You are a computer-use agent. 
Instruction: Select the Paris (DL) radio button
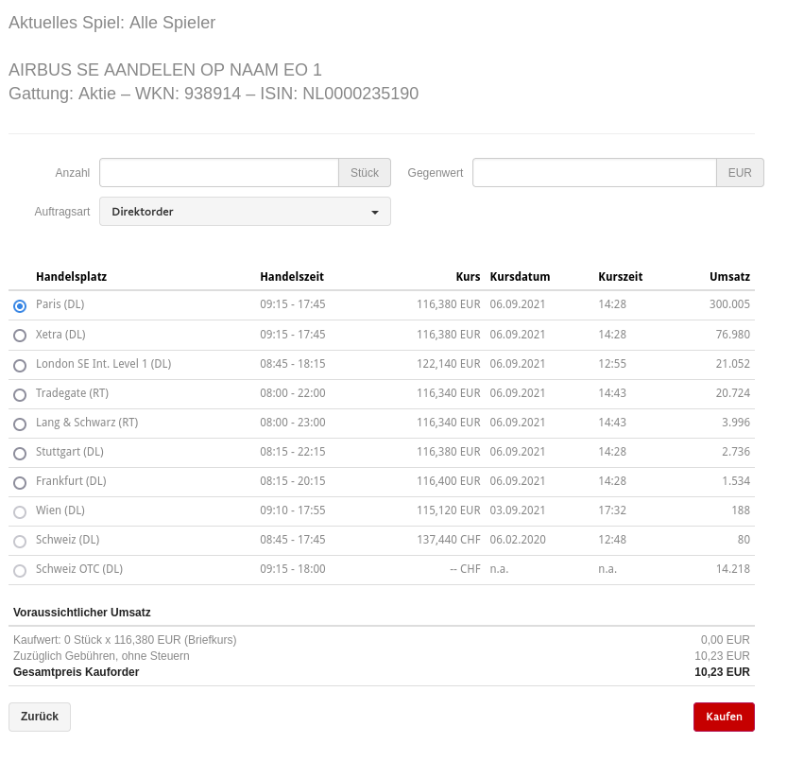pyautogui.click(x=20, y=306)
